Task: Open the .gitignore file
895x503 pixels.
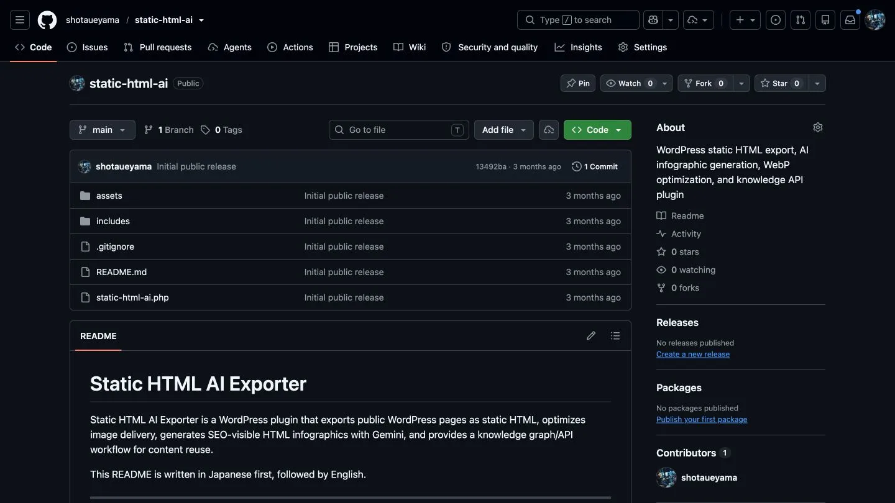Action: [115, 247]
